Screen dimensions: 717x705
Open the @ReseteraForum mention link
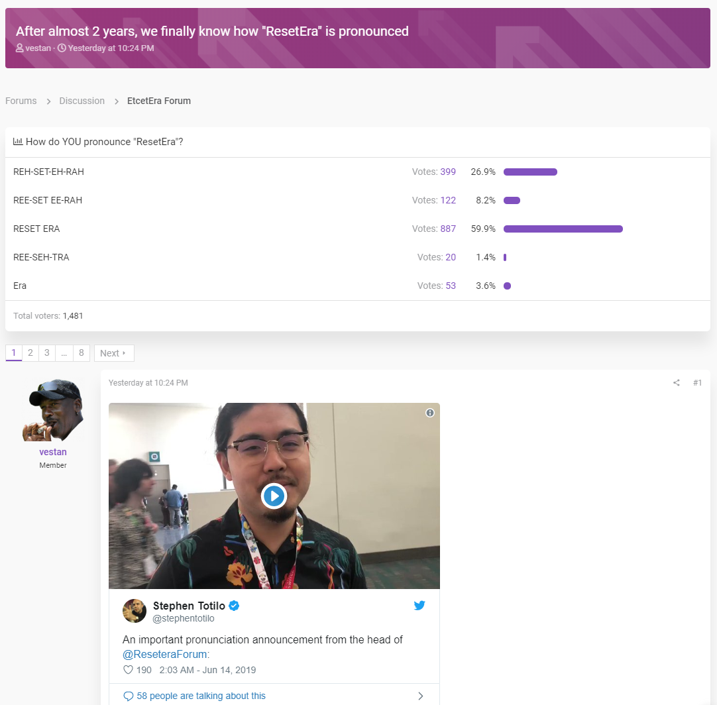pos(164,654)
